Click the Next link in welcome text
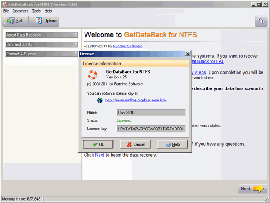270x203 pixels. pos(100,155)
